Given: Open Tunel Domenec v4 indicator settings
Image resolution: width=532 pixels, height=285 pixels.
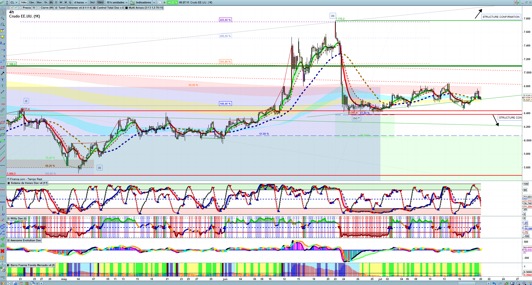Looking at the screenshot, I should pyautogui.click(x=75, y=8).
